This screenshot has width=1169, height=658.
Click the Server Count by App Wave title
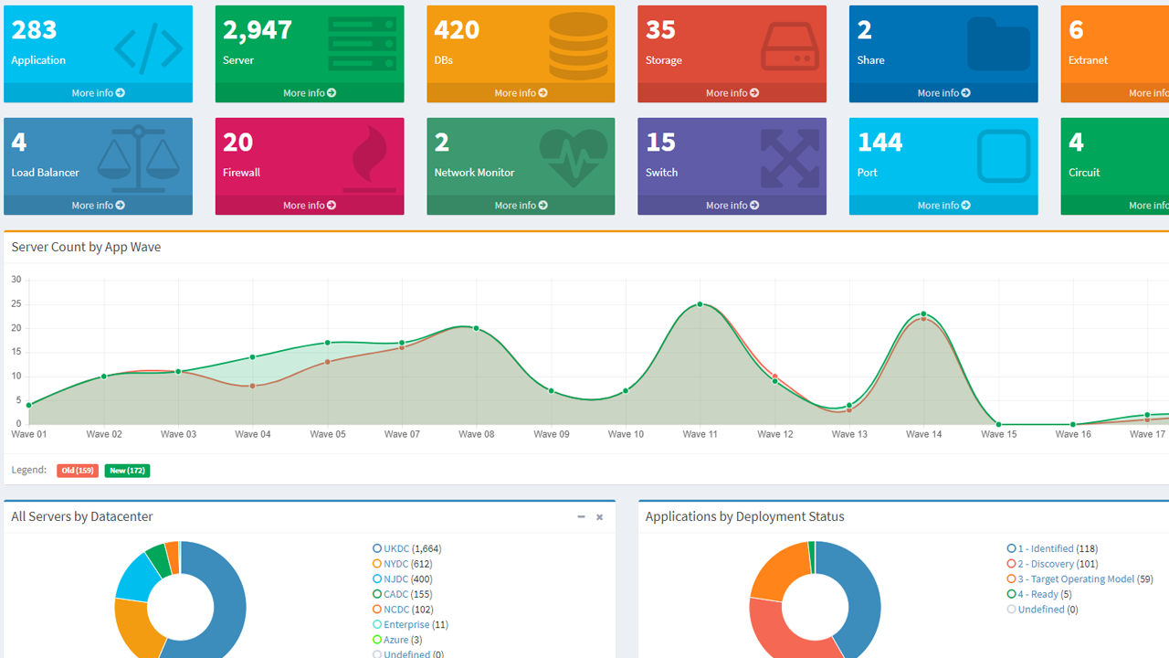point(87,247)
